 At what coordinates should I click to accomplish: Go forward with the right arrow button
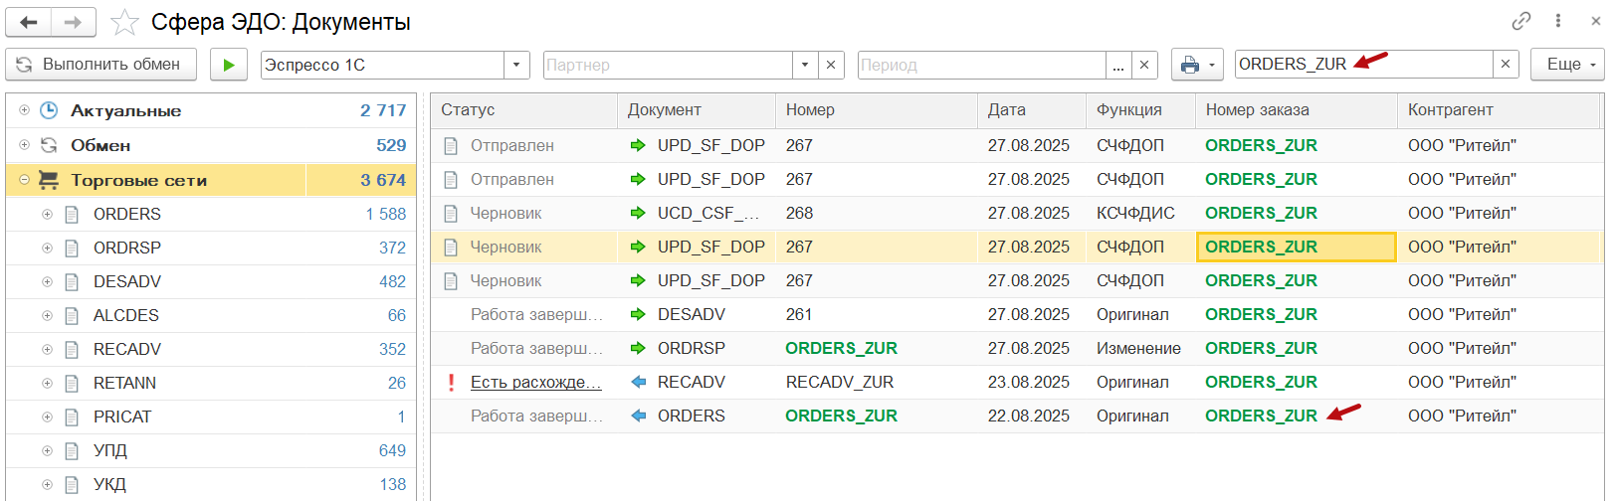coord(73,22)
